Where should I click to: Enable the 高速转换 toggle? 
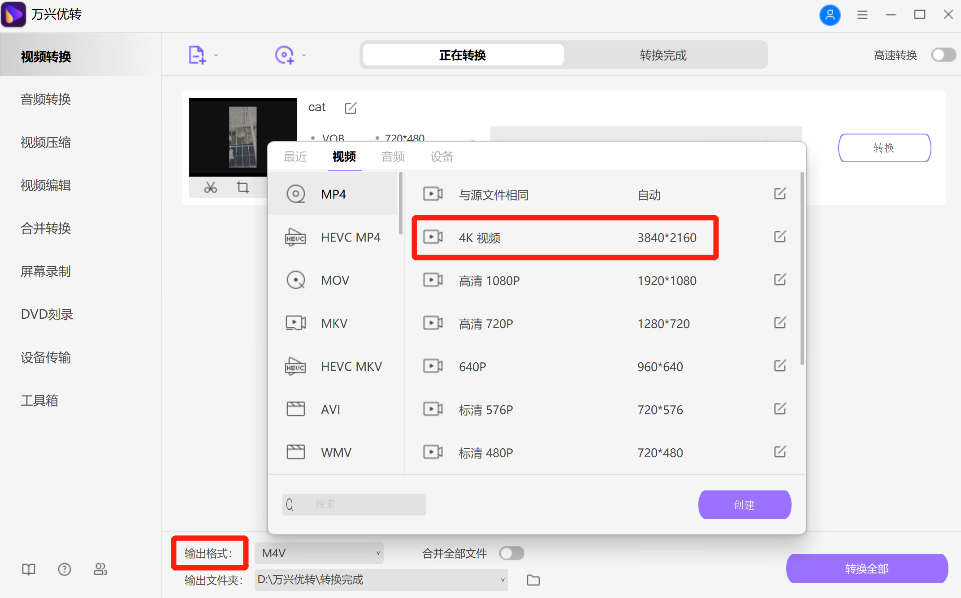[x=944, y=55]
